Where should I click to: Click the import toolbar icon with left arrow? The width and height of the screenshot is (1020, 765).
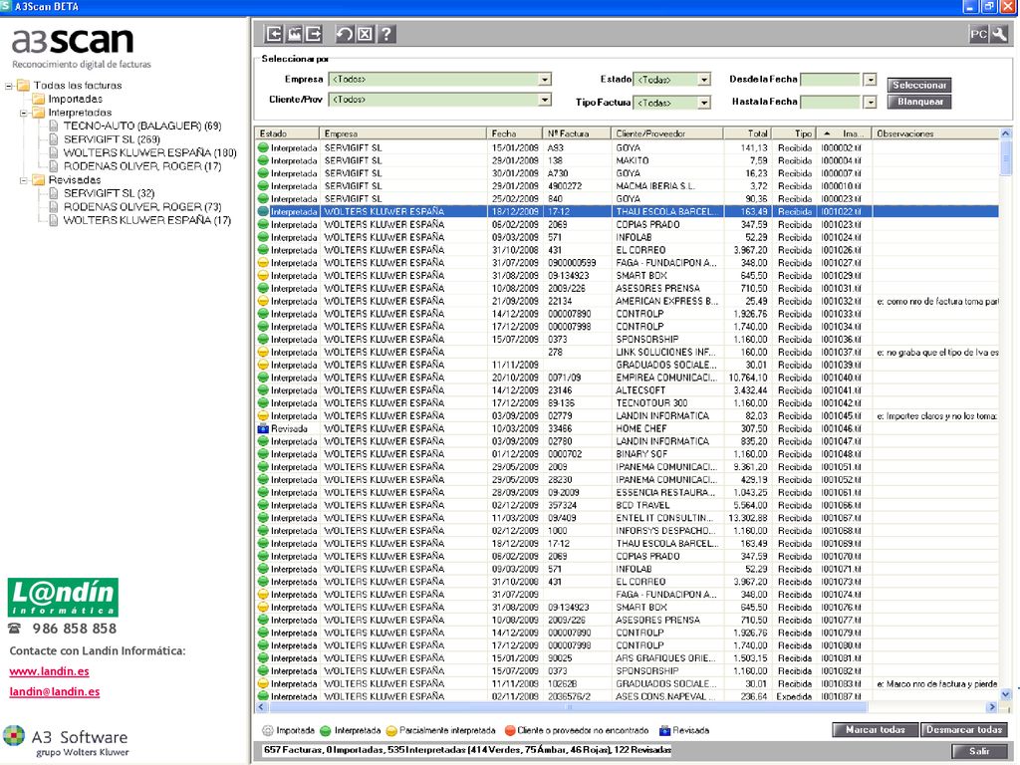tap(274, 34)
